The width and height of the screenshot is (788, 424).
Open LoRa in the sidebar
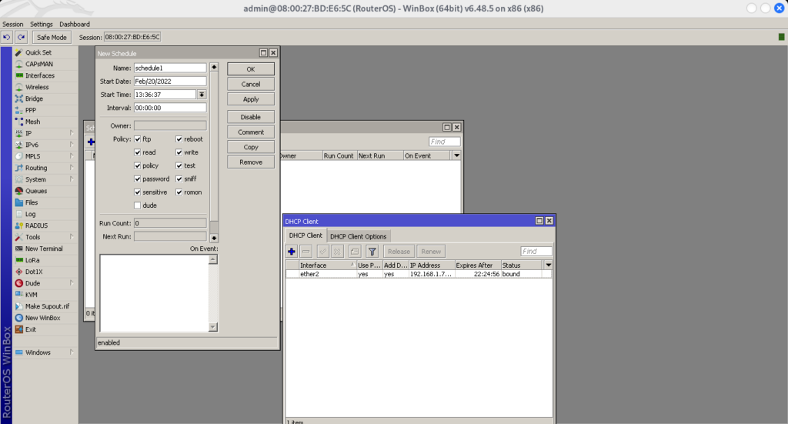32,260
